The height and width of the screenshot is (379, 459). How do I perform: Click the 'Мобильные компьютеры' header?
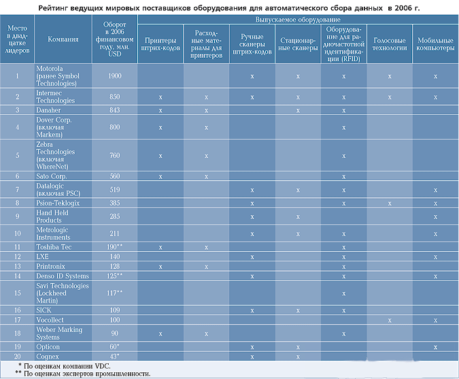[x=436, y=44]
